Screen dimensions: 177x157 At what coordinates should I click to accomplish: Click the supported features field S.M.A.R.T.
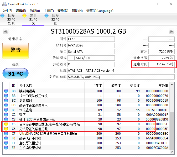pos(121,77)
